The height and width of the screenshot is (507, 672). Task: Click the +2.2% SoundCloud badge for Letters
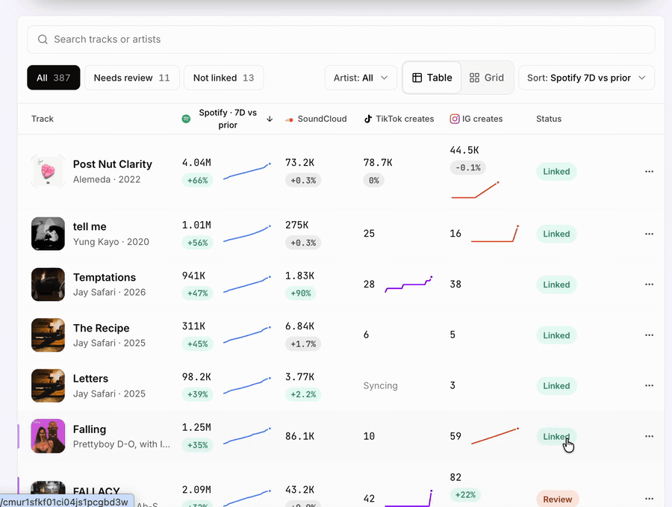click(303, 395)
